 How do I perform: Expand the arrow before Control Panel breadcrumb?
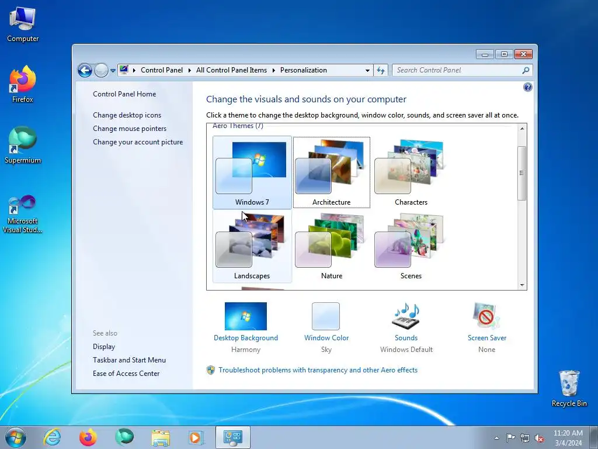point(134,70)
